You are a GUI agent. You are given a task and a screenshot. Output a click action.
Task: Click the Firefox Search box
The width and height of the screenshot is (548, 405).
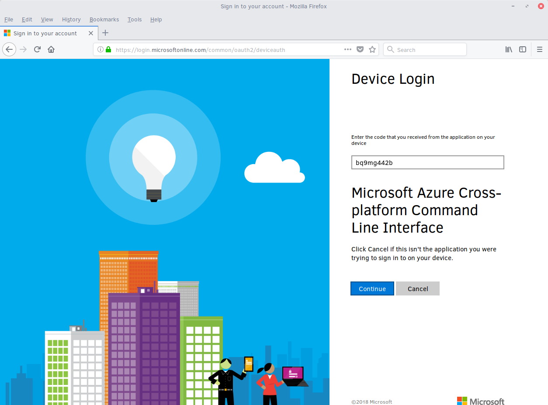pyautogui.click(x=425, y=49)
